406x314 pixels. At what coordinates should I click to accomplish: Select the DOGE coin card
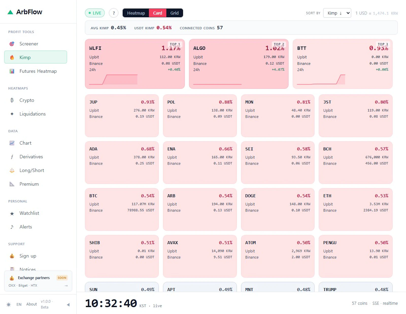(x=278, y=210)
